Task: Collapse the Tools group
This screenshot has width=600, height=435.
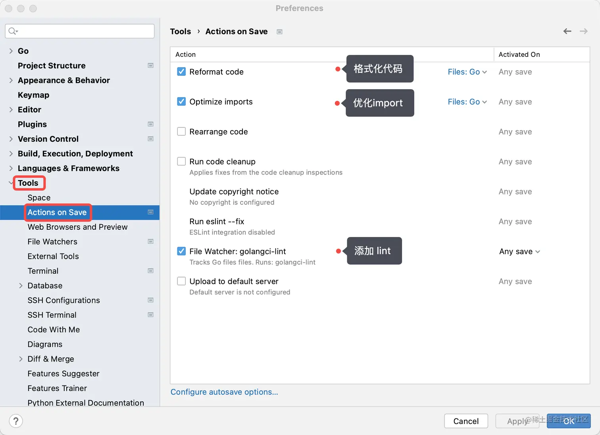Action: tap(11, 183)
